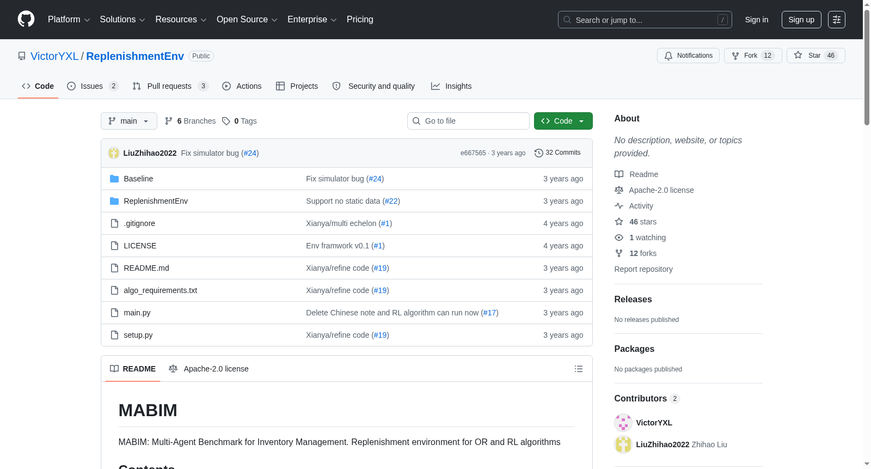Expand the Open Source menu
This screenshot has width=871, height=469.
point(247,20)
